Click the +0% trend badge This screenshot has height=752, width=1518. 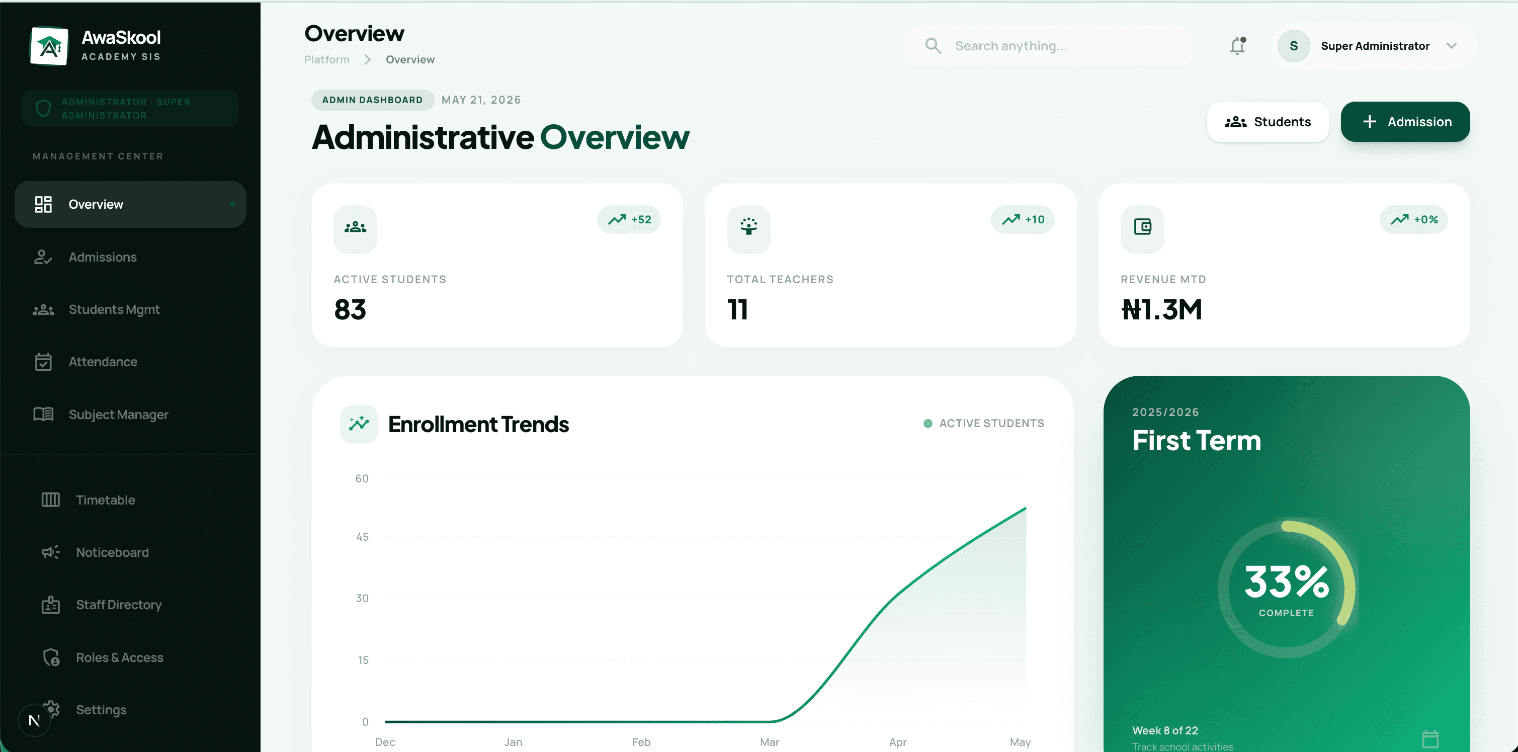tap(1414, 220)
